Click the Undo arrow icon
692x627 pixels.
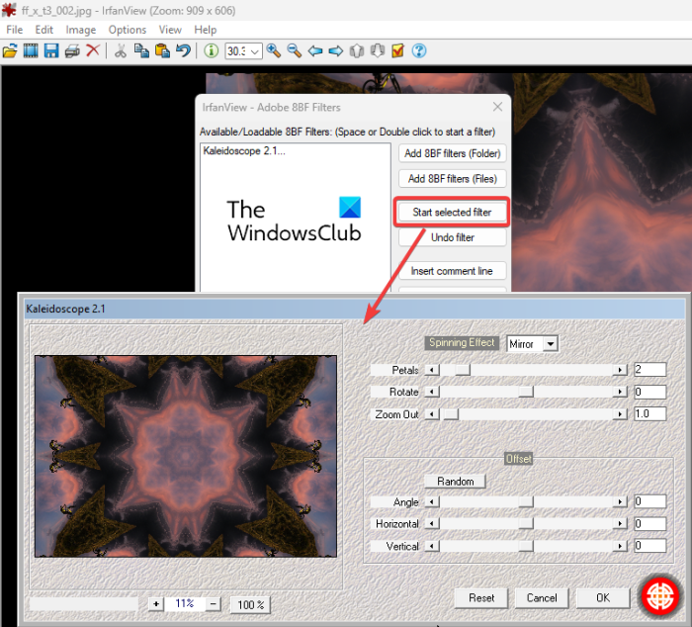tap(183, 50)
